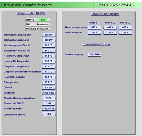142x136 pixels.
Task: Click the Betriebsstunden label
Action: (x=13, y=109)
